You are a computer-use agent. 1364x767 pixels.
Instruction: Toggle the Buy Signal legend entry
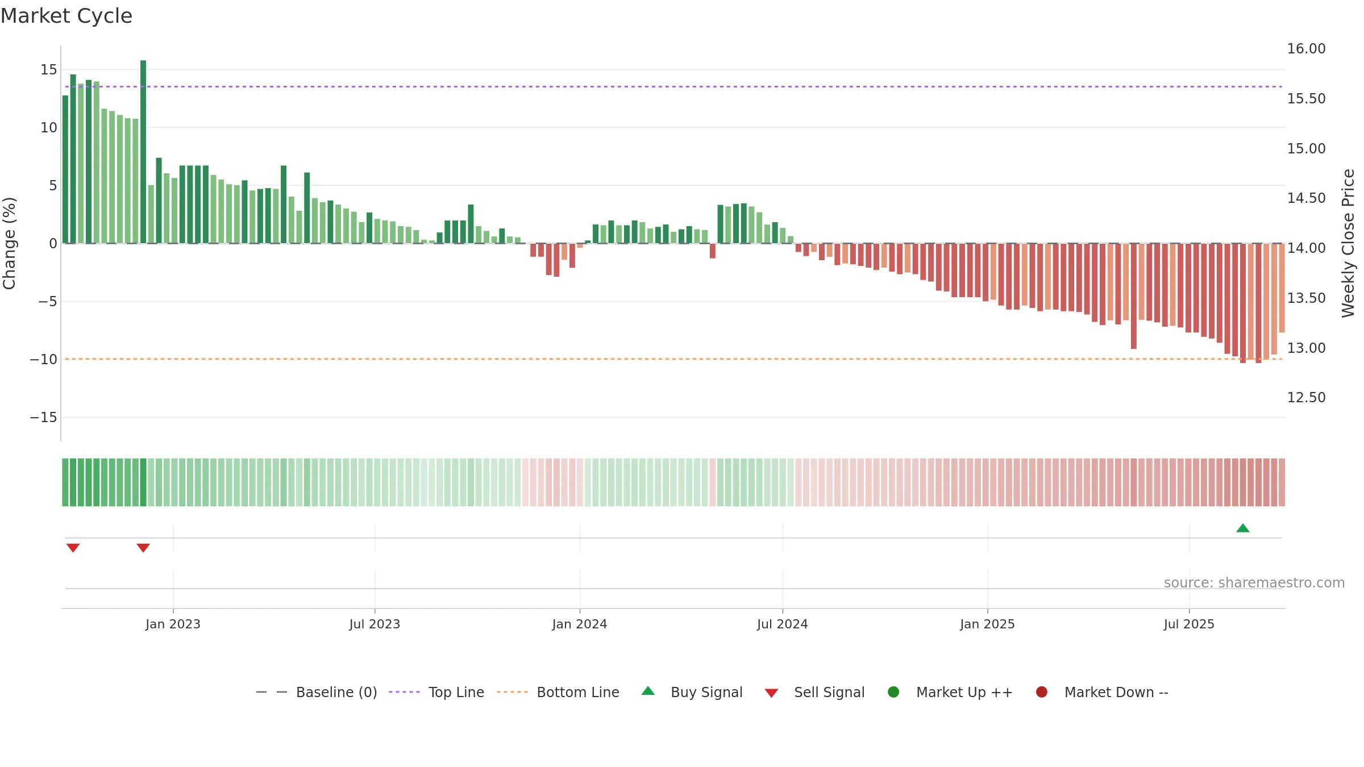[x=692, y=692]
